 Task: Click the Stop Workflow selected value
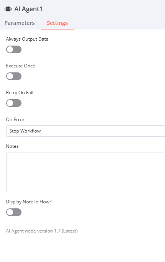25,131
